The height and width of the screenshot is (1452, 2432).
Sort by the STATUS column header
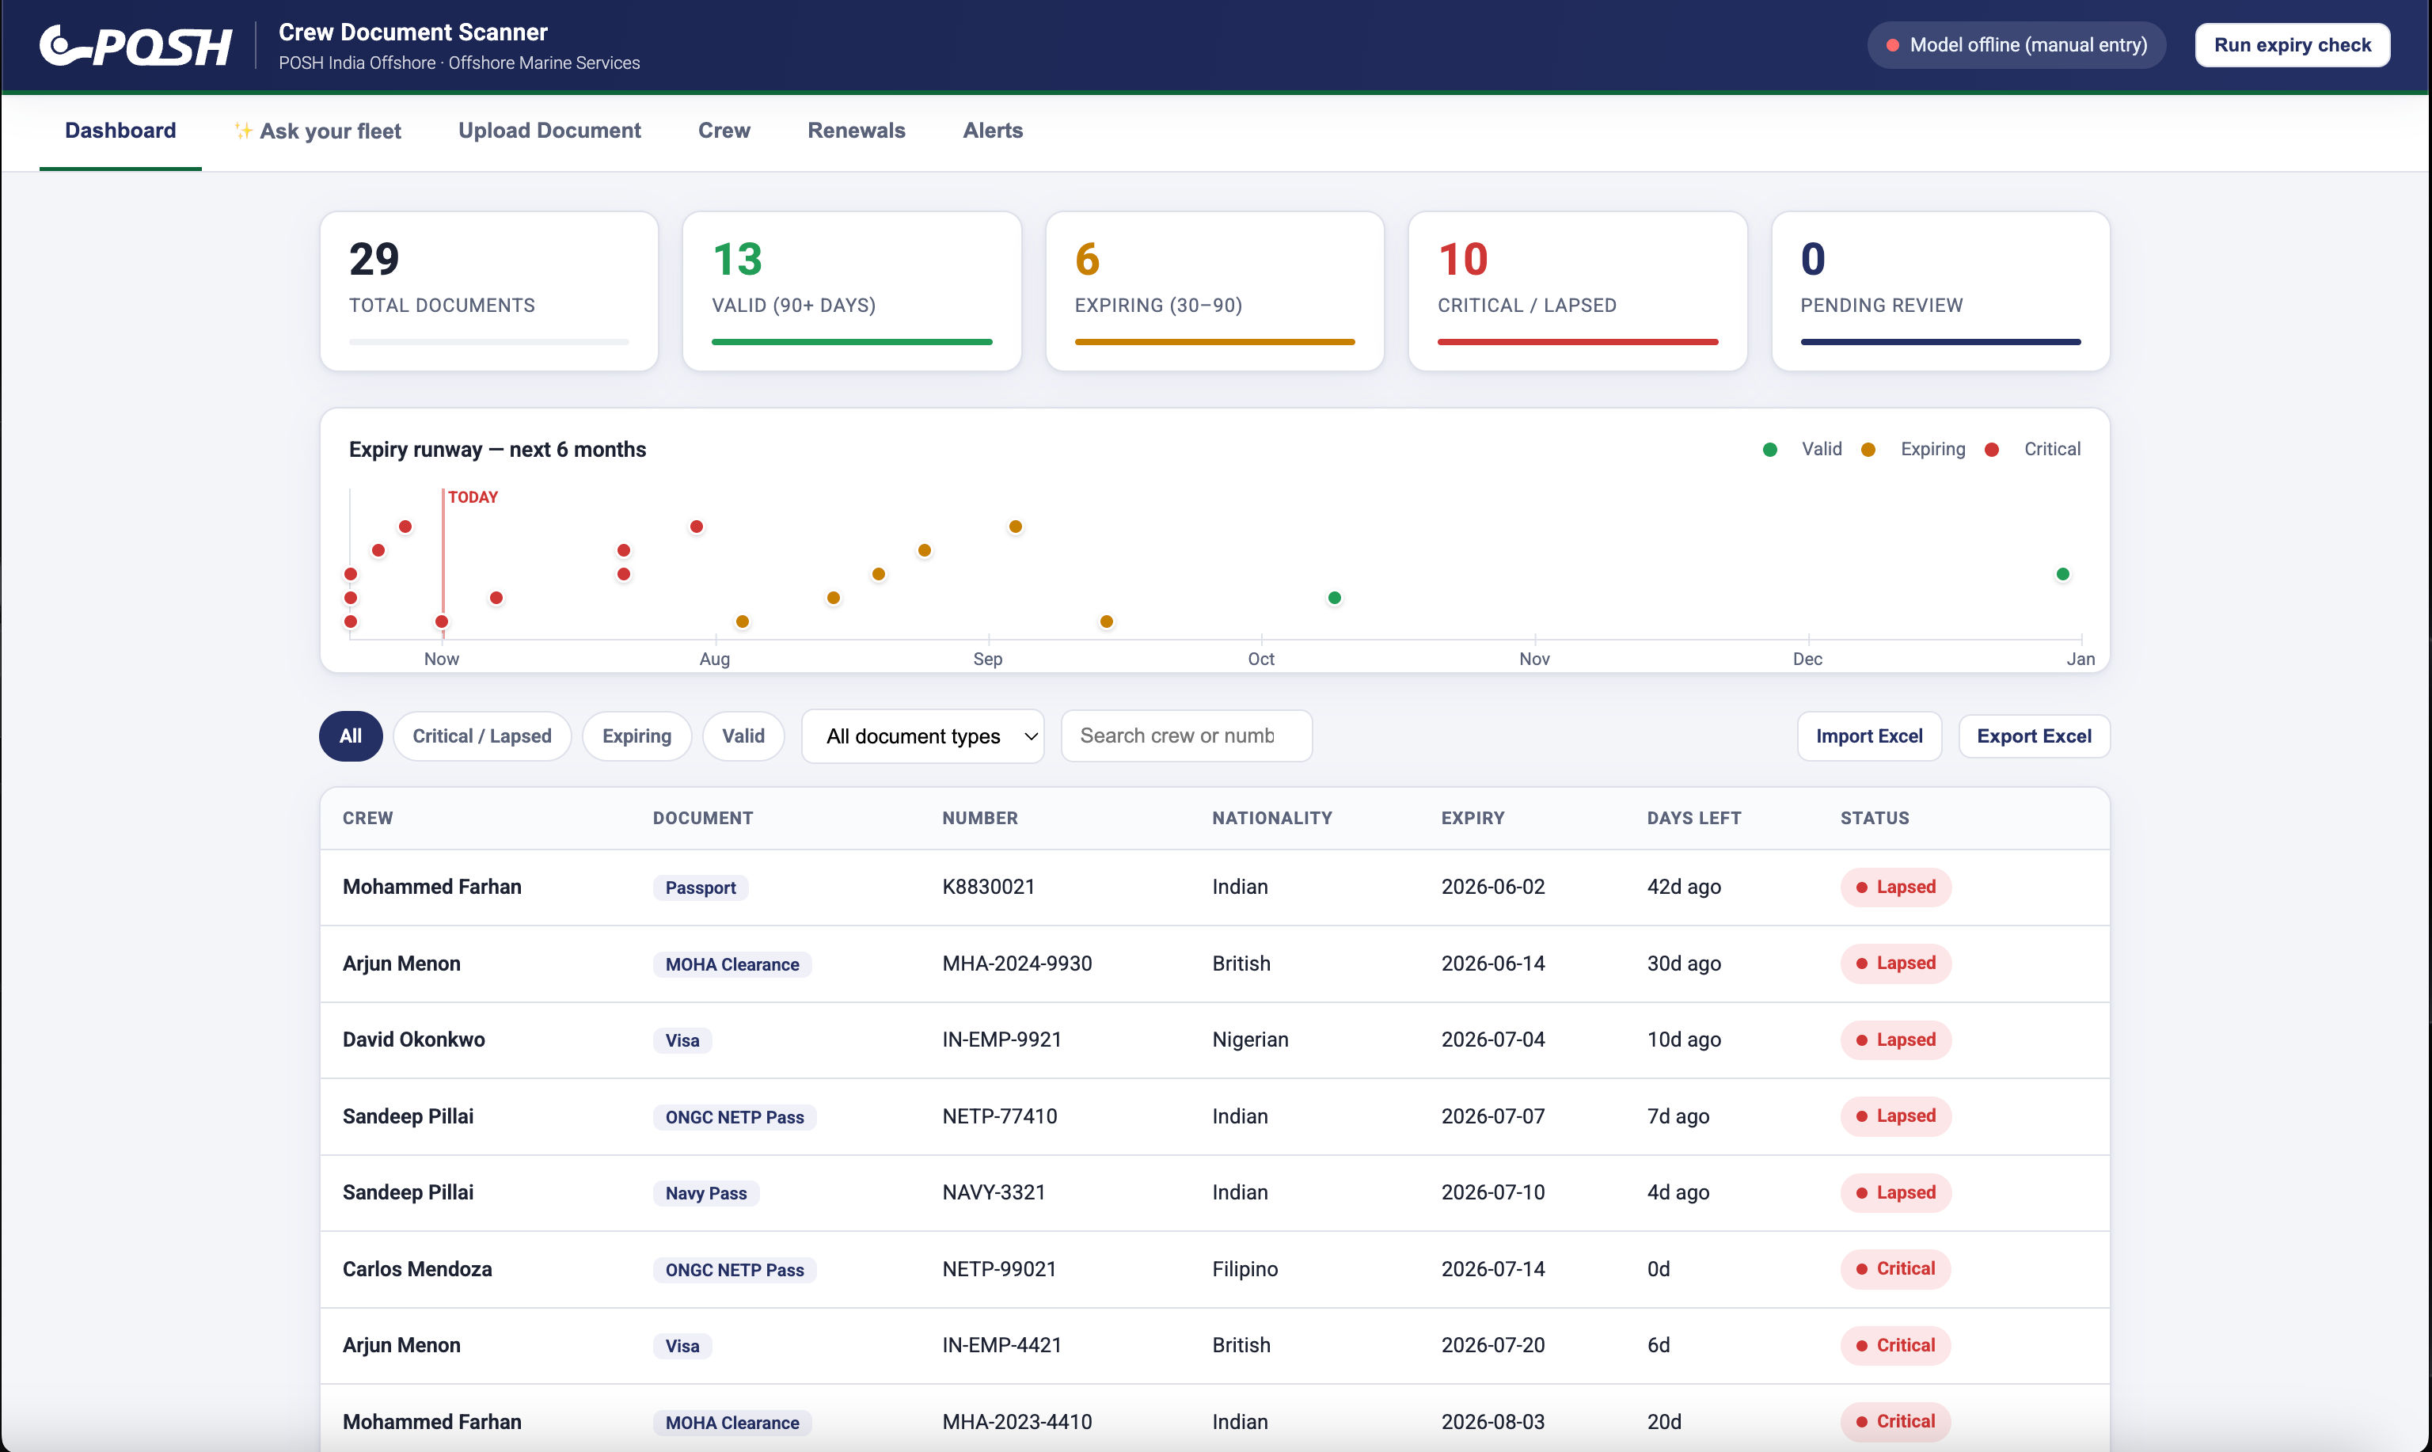coord(1875,818)
